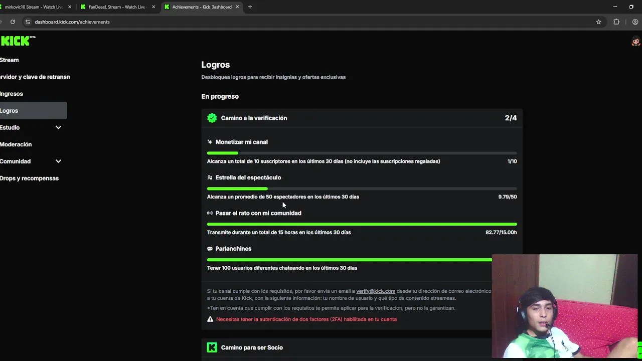Click the broadcast icon beside Pasar el rato
The width and height of the screenshot is (642, 361).
click(210, 213)
